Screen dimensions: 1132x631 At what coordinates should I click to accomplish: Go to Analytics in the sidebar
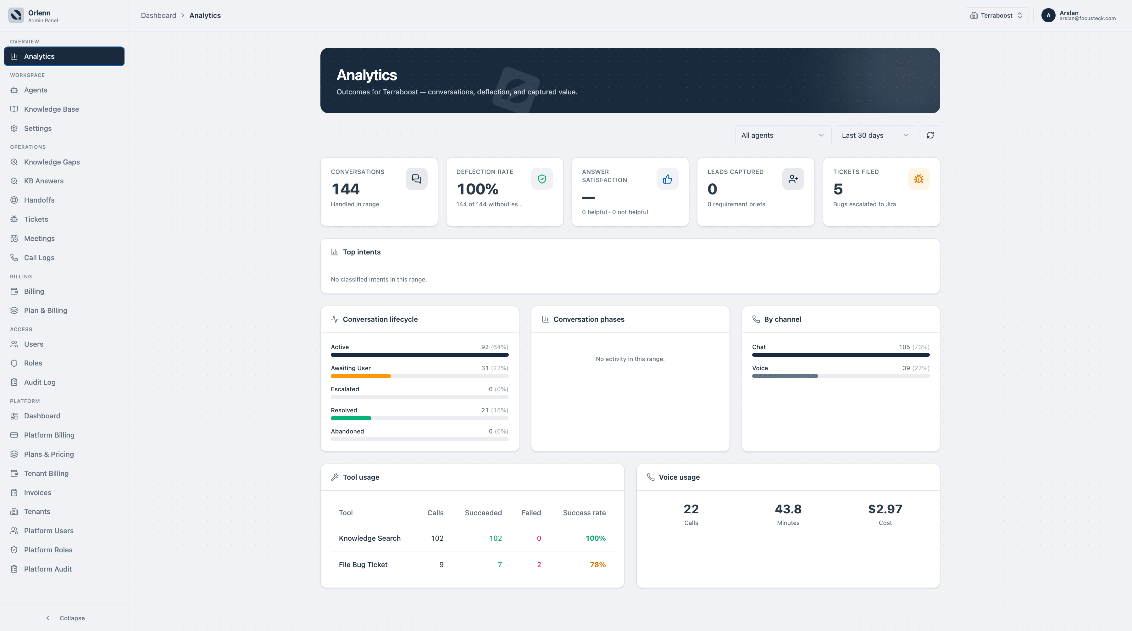pos(64,56)
